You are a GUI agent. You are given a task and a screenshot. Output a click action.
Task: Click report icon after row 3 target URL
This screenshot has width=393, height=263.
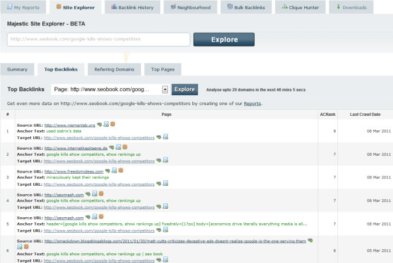click(x=166, y=183)
